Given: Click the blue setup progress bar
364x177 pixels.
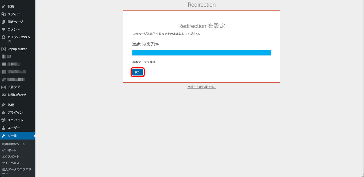Looking at the screenshot, I should click(201, 53).
